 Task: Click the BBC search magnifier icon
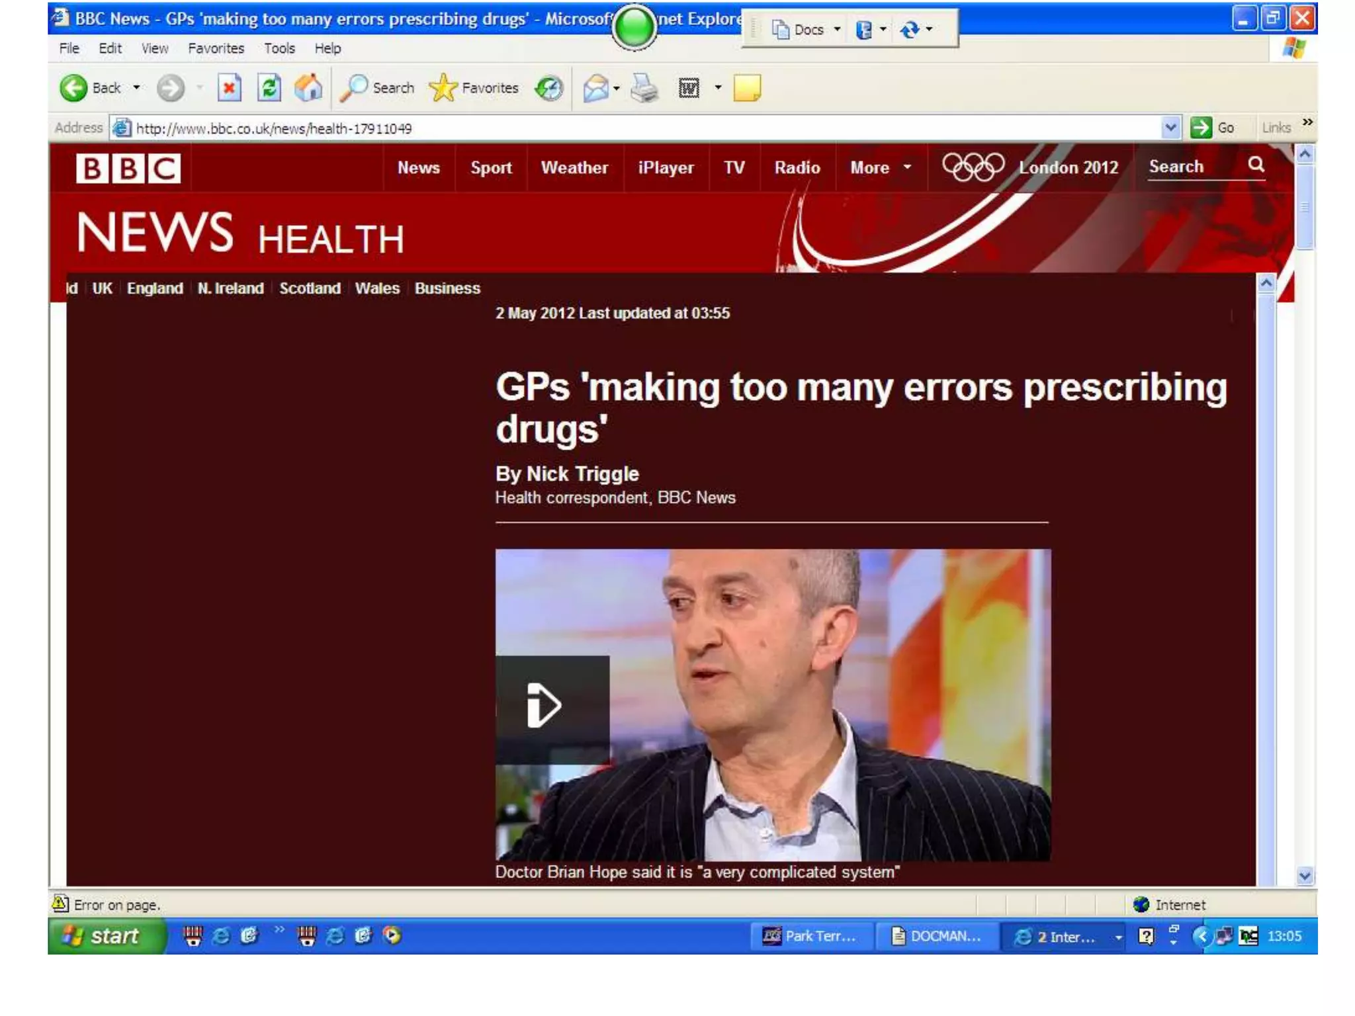click(1256, 165)
